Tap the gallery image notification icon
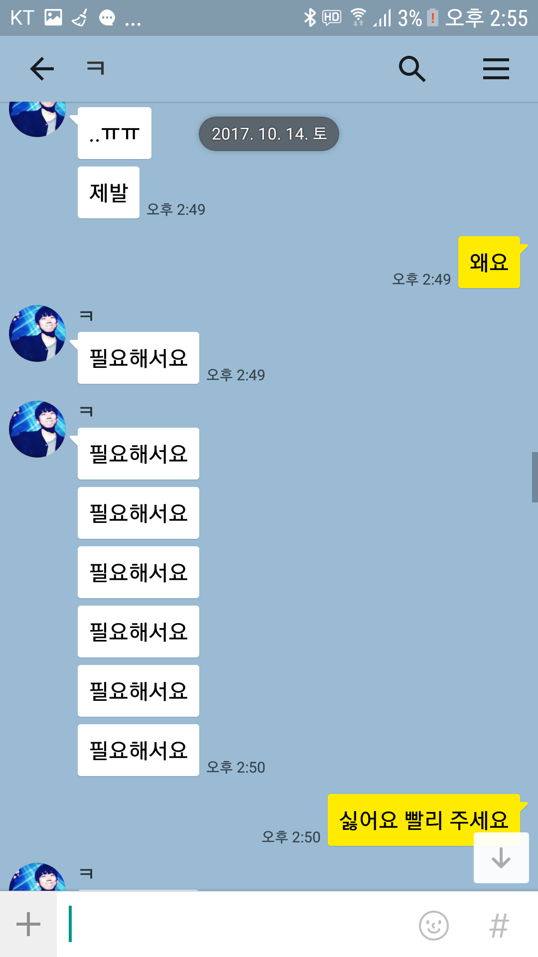 pos(53,18)
